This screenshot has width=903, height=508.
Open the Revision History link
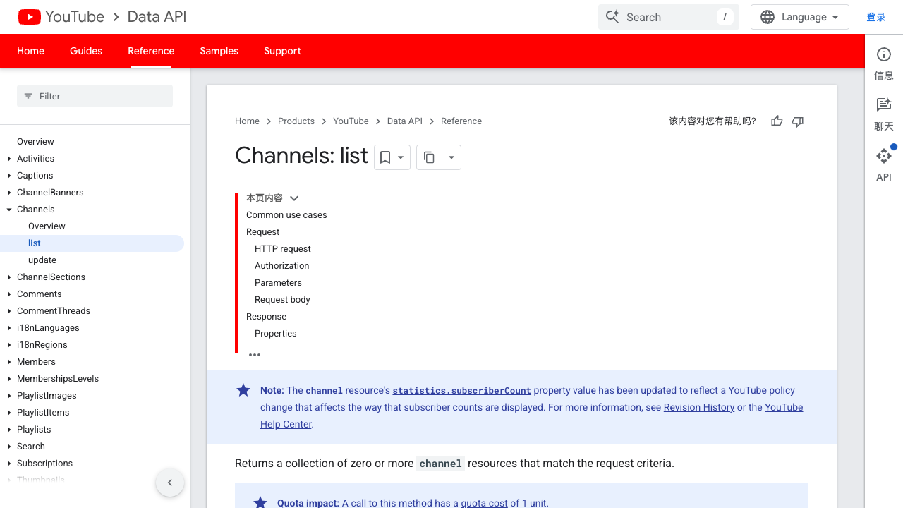699,407
